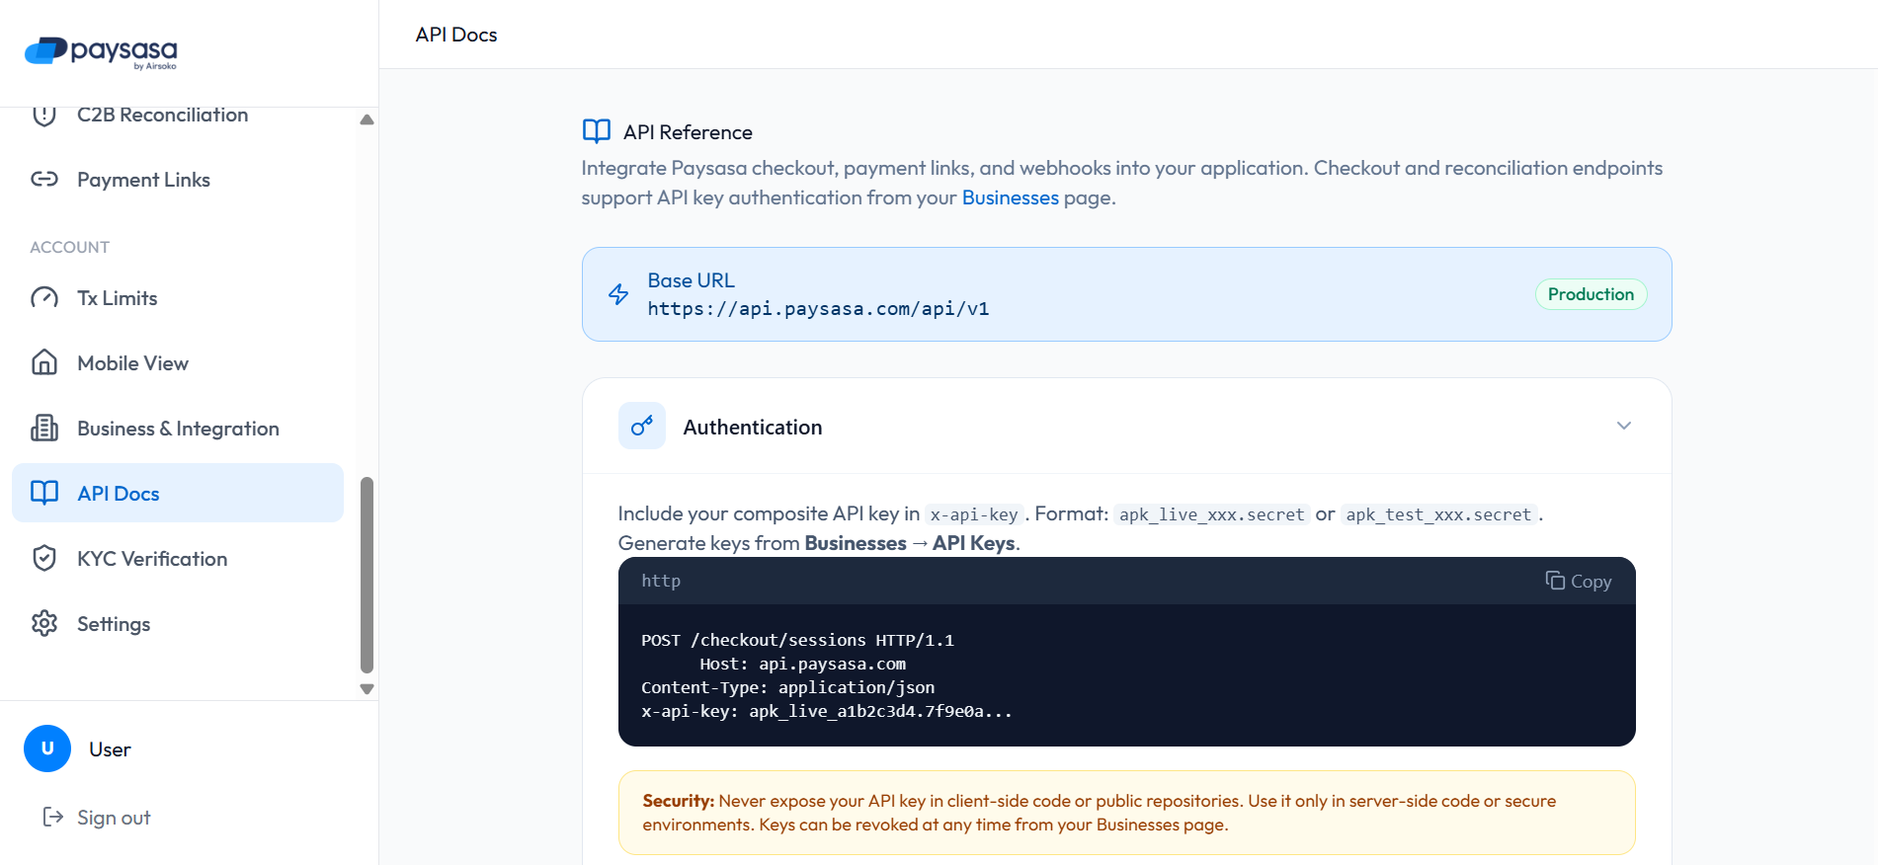Copy the http code snippet

click(1579, 582)
